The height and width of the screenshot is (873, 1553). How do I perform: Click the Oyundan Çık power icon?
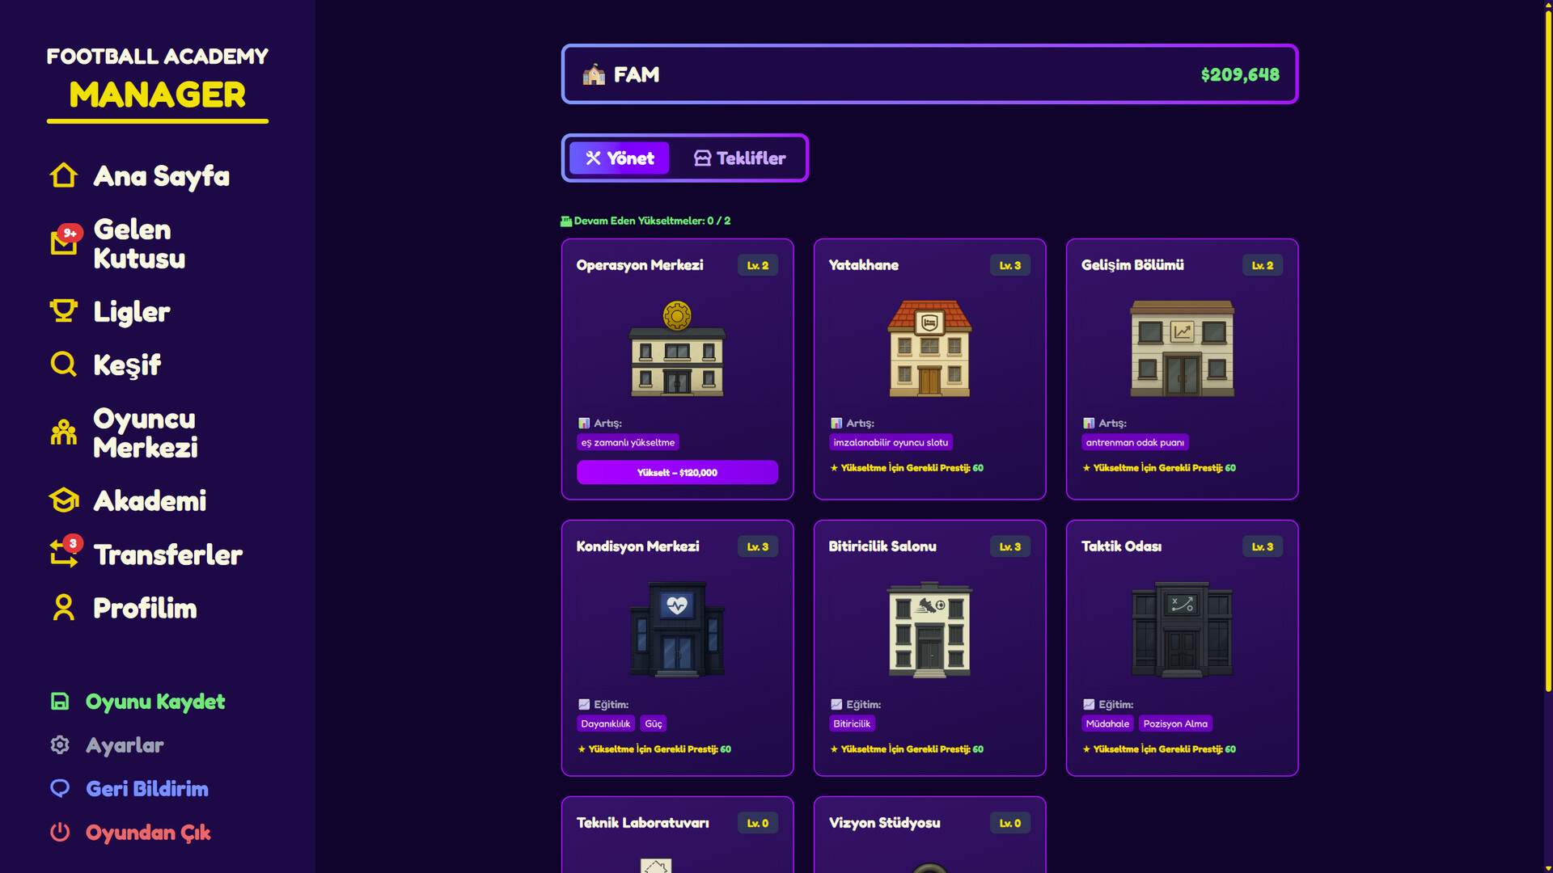click(60, 832)
